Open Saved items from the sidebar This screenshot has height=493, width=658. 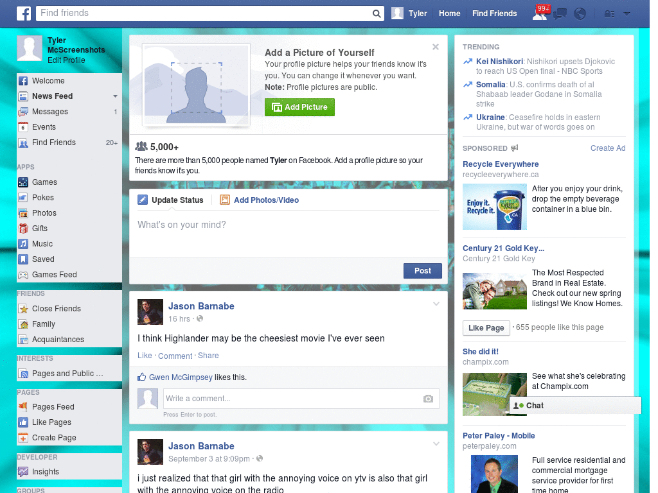(x=23, y=259)
